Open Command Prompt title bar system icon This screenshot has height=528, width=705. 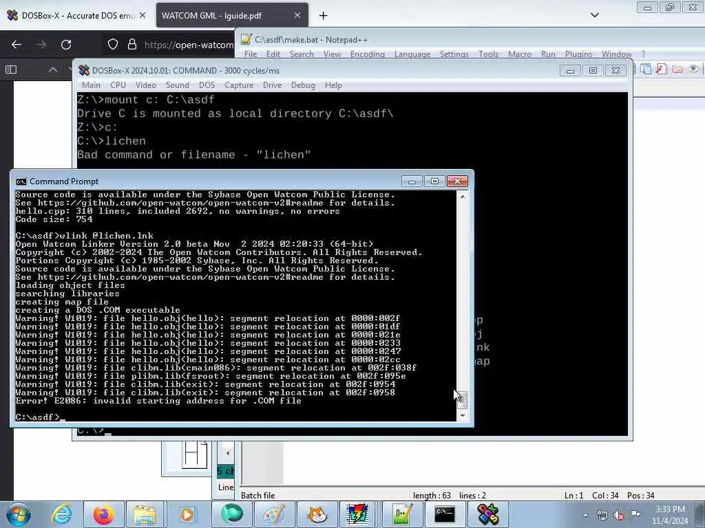(x=21, y=181)
